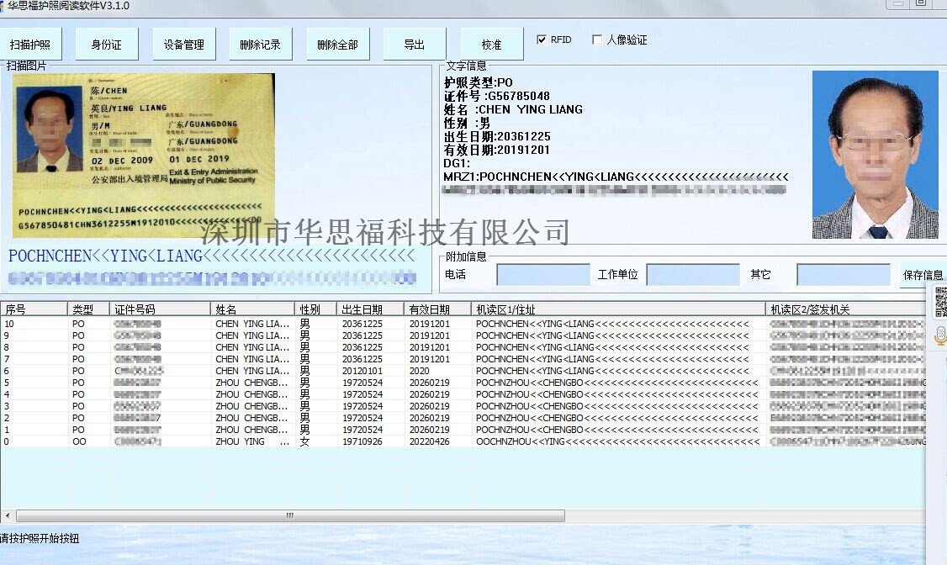Click the horizontal scrollbar left arrow
This screenshot has height=565, width=947.
pos(8,515)
